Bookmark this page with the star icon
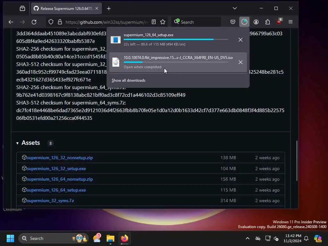 [x=163, y=22]
